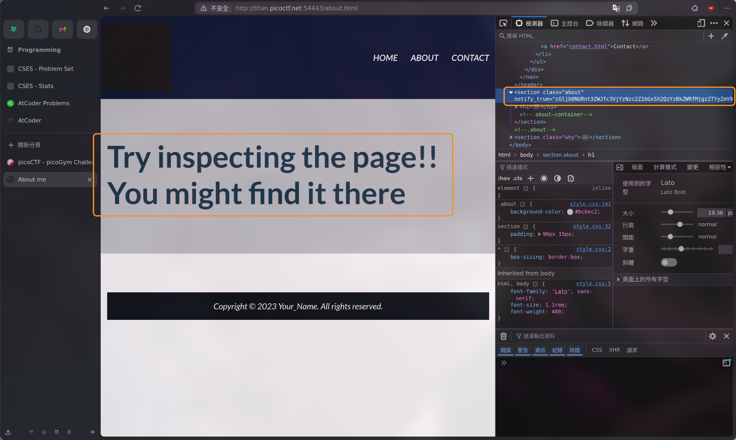Screen dimensions: 736x440
Task: Toggle light color scheme simulation
Action: pos(544,178)
